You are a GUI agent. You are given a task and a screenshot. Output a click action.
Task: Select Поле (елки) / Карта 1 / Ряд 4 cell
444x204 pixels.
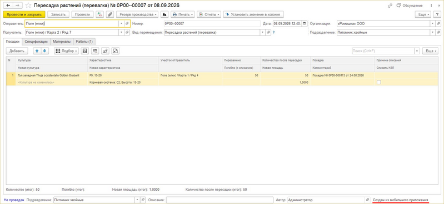coord(190,75)
